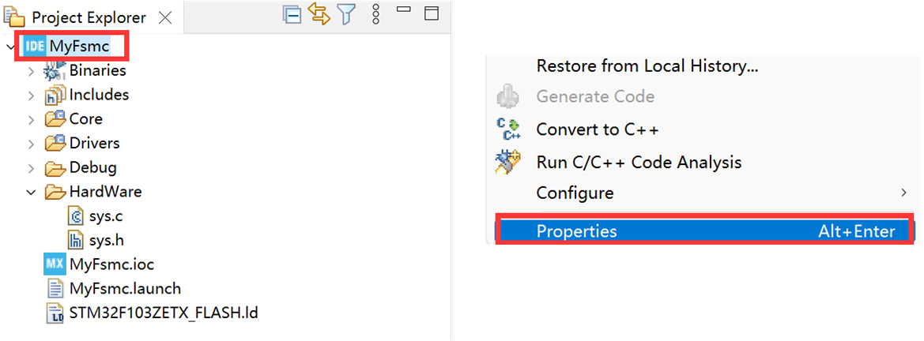Select STM32F103ZETX_FLASH.ld linker script
The image size is (924, 341).
tap(163, 313)
